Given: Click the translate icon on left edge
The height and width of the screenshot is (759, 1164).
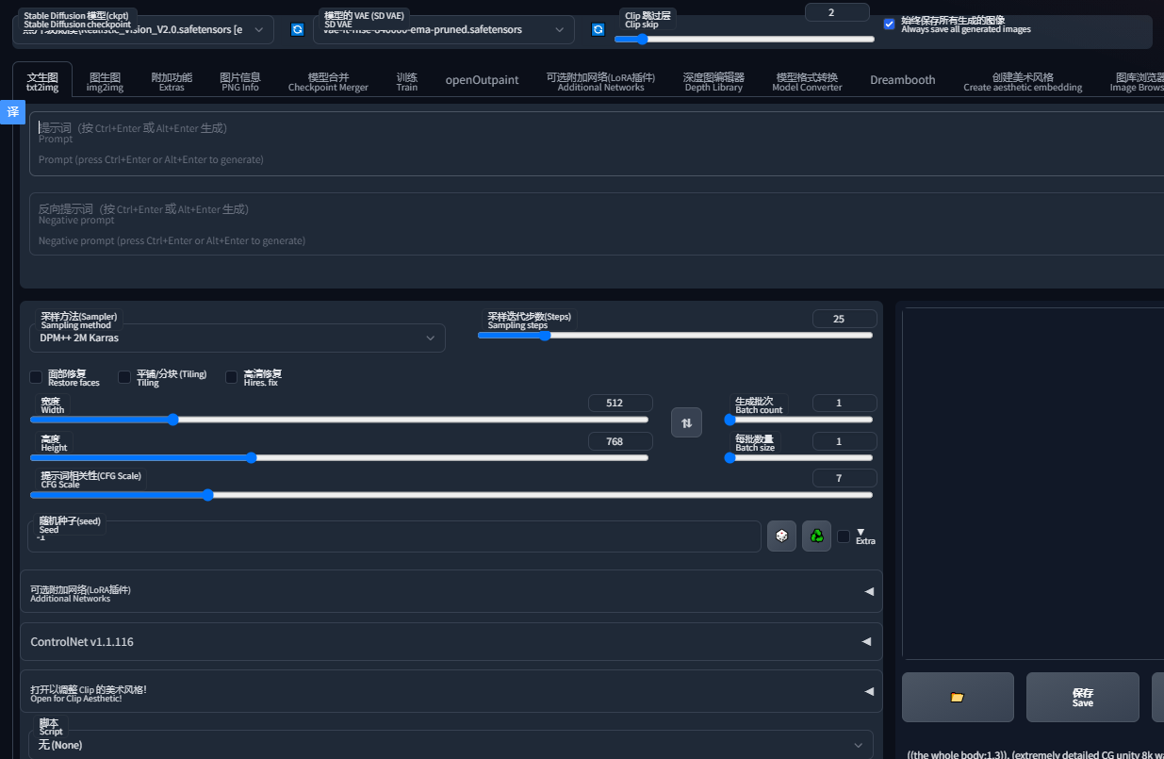Looking at the screenshot, I should [12, 112].
